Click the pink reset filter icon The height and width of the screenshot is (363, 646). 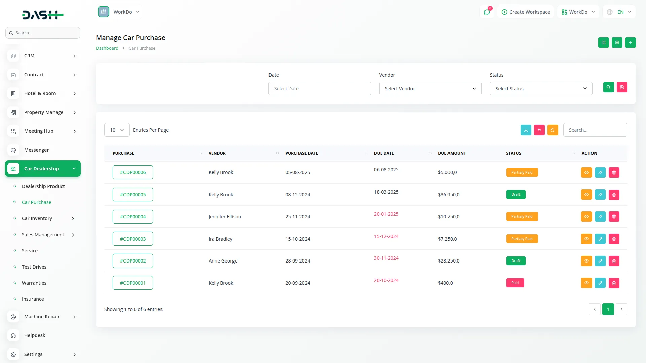tap(622, 87)
